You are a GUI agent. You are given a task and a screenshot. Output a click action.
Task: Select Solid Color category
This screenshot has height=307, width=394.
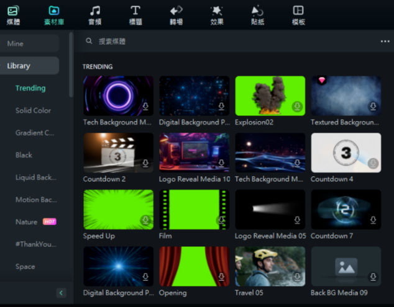33,110
